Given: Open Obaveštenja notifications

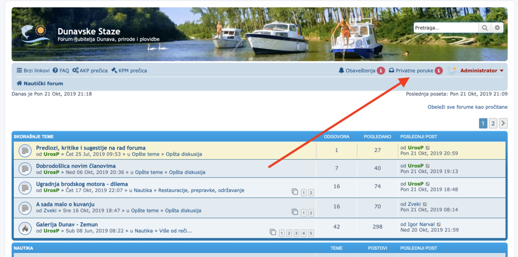Looking at the screenshot, I should 362,70.
